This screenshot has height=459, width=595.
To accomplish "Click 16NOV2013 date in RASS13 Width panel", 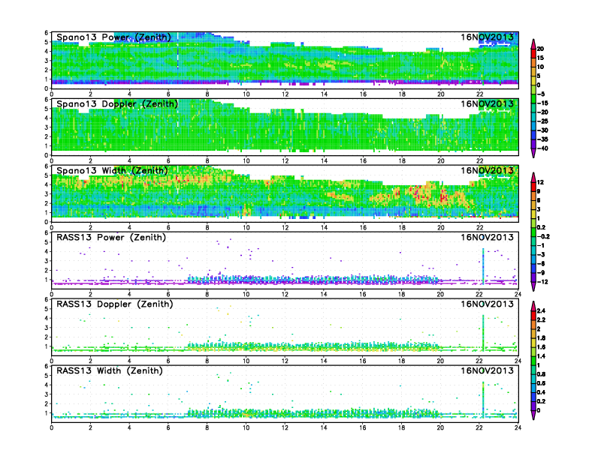I will pos(488,370).
